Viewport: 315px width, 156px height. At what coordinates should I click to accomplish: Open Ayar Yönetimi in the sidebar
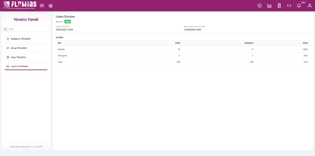26,57
